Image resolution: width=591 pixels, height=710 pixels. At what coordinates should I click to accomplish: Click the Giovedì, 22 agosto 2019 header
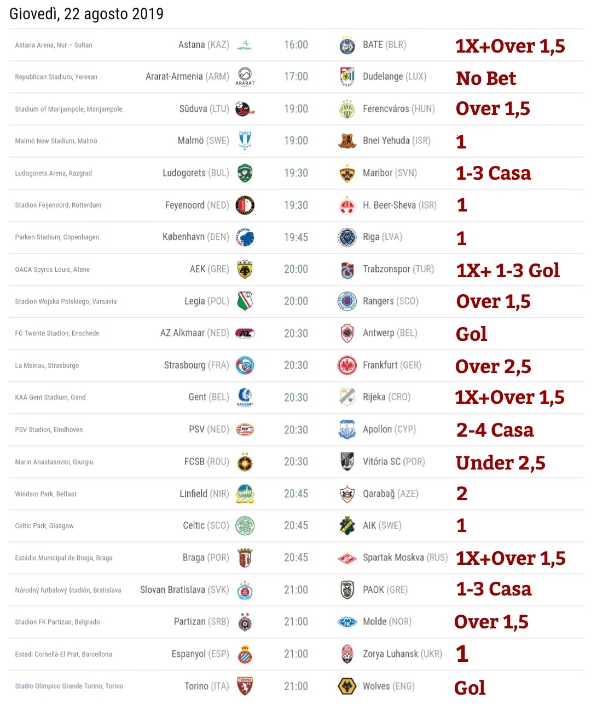(86, 14)
